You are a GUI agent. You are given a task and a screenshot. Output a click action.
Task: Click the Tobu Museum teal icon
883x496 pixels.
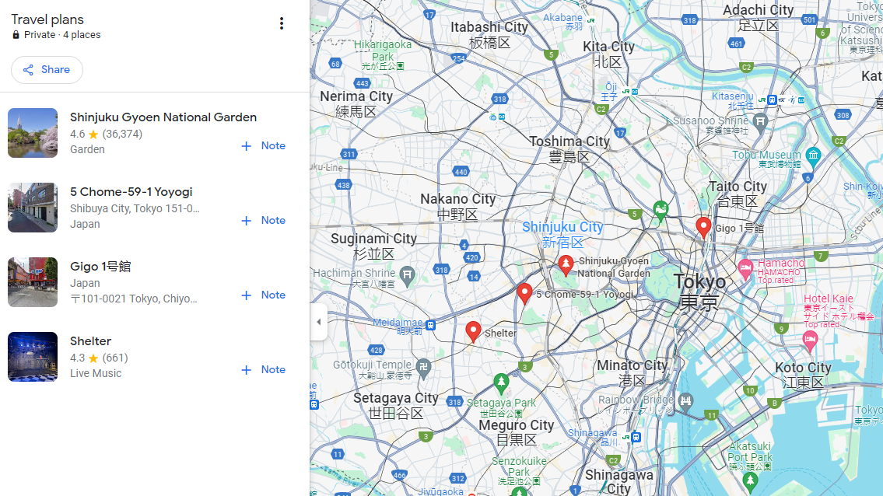813,156
